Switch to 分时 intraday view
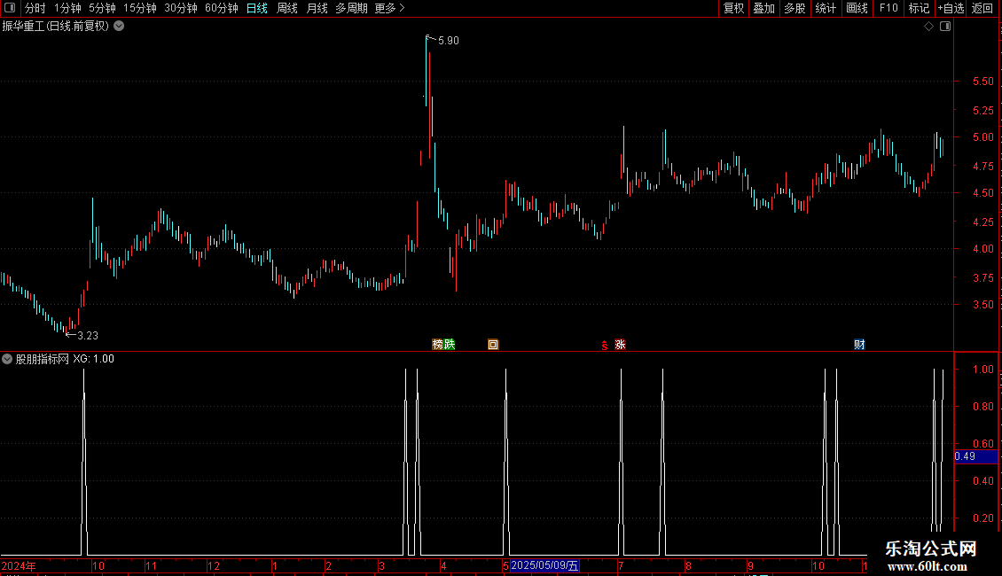 [x=35, y=8]
